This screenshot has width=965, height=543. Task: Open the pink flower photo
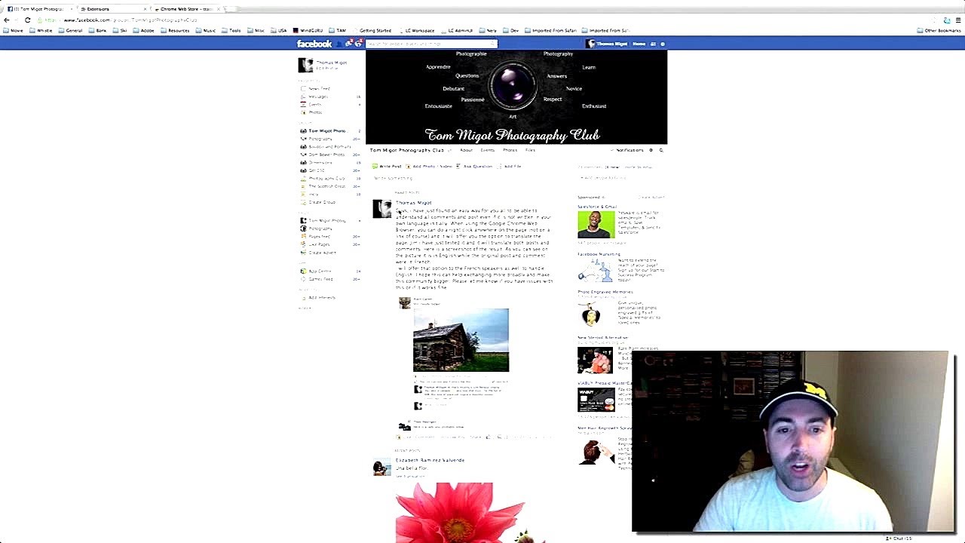[460, 513]
